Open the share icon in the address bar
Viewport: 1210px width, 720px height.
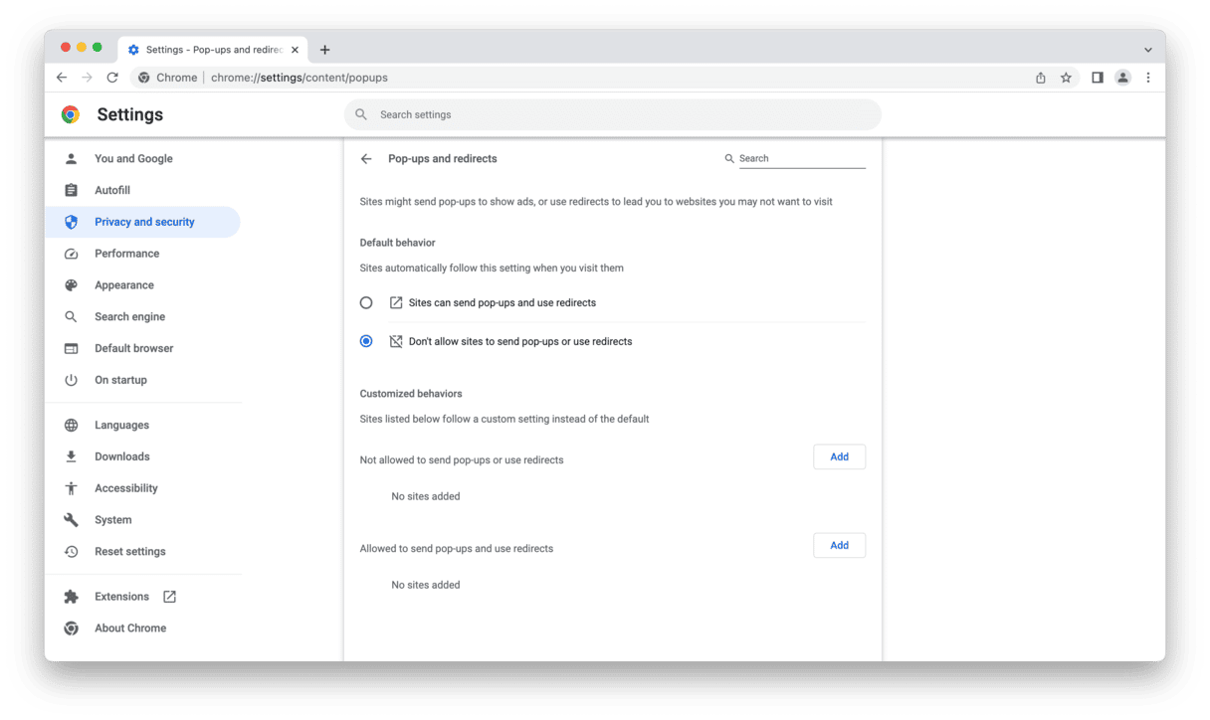(1040, 78)
